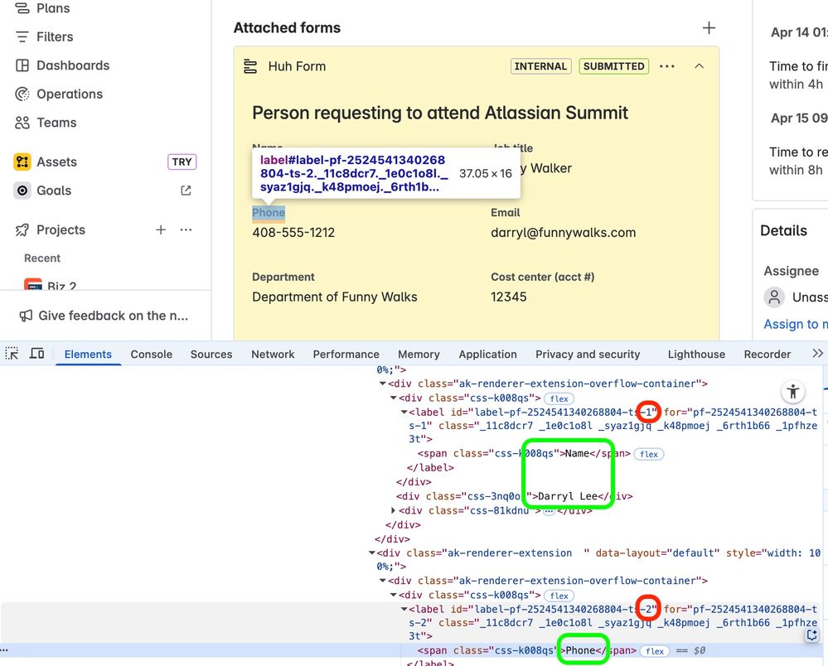Screen dimensions: 828x666
Task: Open the Projects more options menu
Action: (186, 229)
